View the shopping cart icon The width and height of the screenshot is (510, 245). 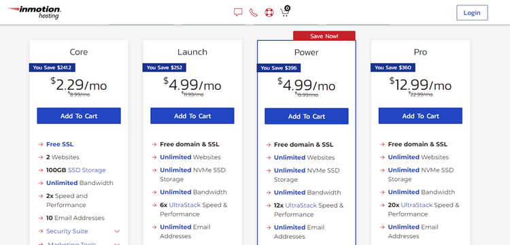pyautogui.click(x=285, y=11)
